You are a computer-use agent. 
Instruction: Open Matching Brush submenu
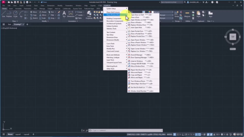pyautogui.click(x=116, y=66)
